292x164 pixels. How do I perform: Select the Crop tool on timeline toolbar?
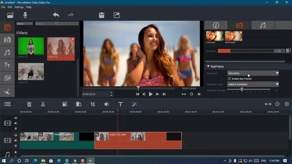point(93,104)
